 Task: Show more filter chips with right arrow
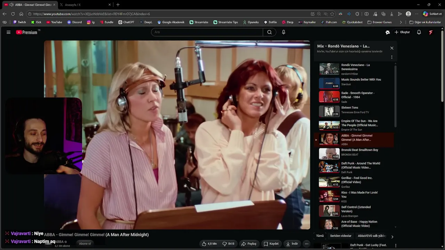coord(392,237)
